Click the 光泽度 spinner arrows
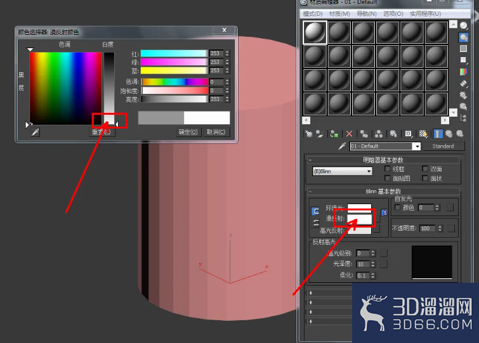 point(372,264)
